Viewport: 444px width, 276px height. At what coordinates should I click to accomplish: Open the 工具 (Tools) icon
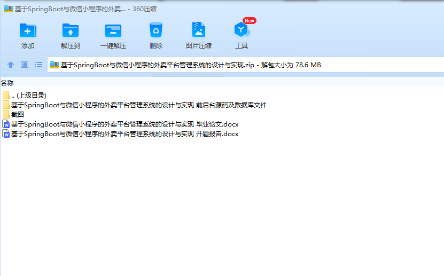pyautogui.click(x=242, y=30)
